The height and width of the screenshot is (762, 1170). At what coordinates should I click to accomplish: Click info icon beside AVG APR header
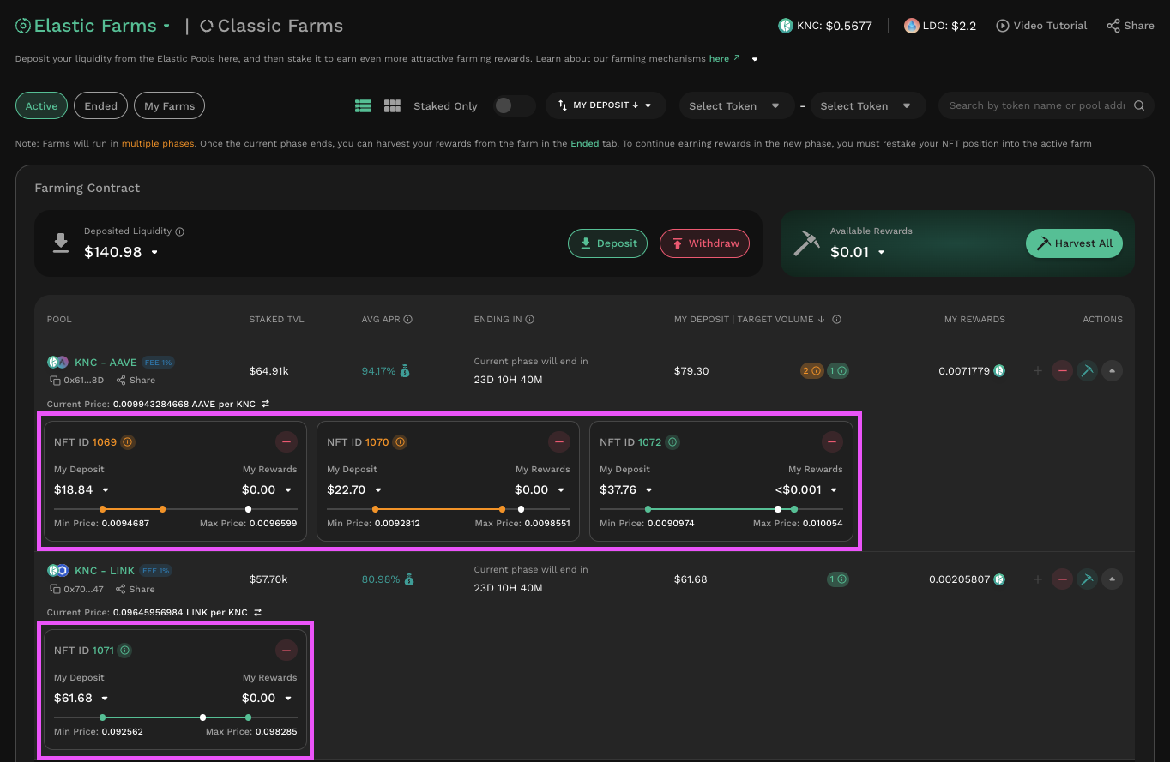click(408, 320)
